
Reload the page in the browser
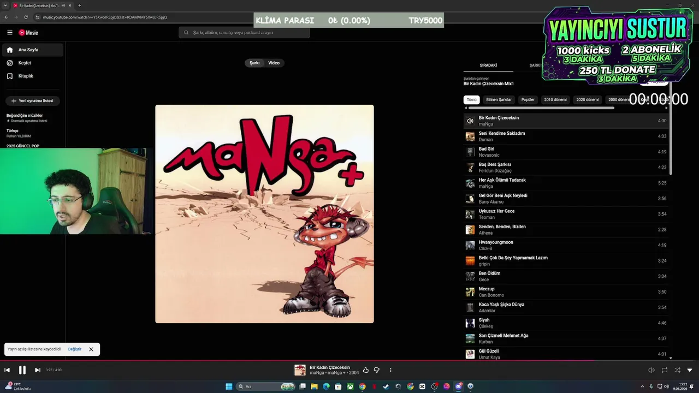coord(26,17)
